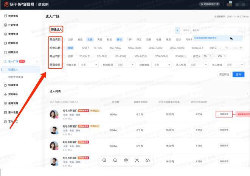This screenshot has width=250, height=176.
Task: Select 50~100元 average price filter
Action: 120,56
